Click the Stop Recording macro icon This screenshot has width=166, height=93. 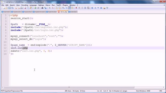[x=79, y=8]
